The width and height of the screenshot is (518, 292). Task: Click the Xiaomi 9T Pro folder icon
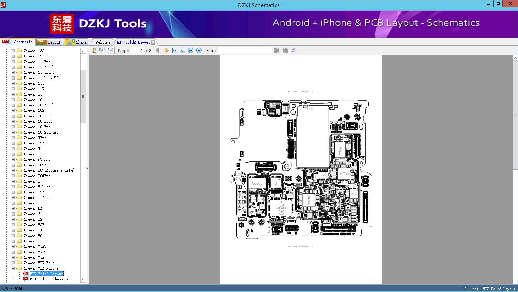pos(19,159)
